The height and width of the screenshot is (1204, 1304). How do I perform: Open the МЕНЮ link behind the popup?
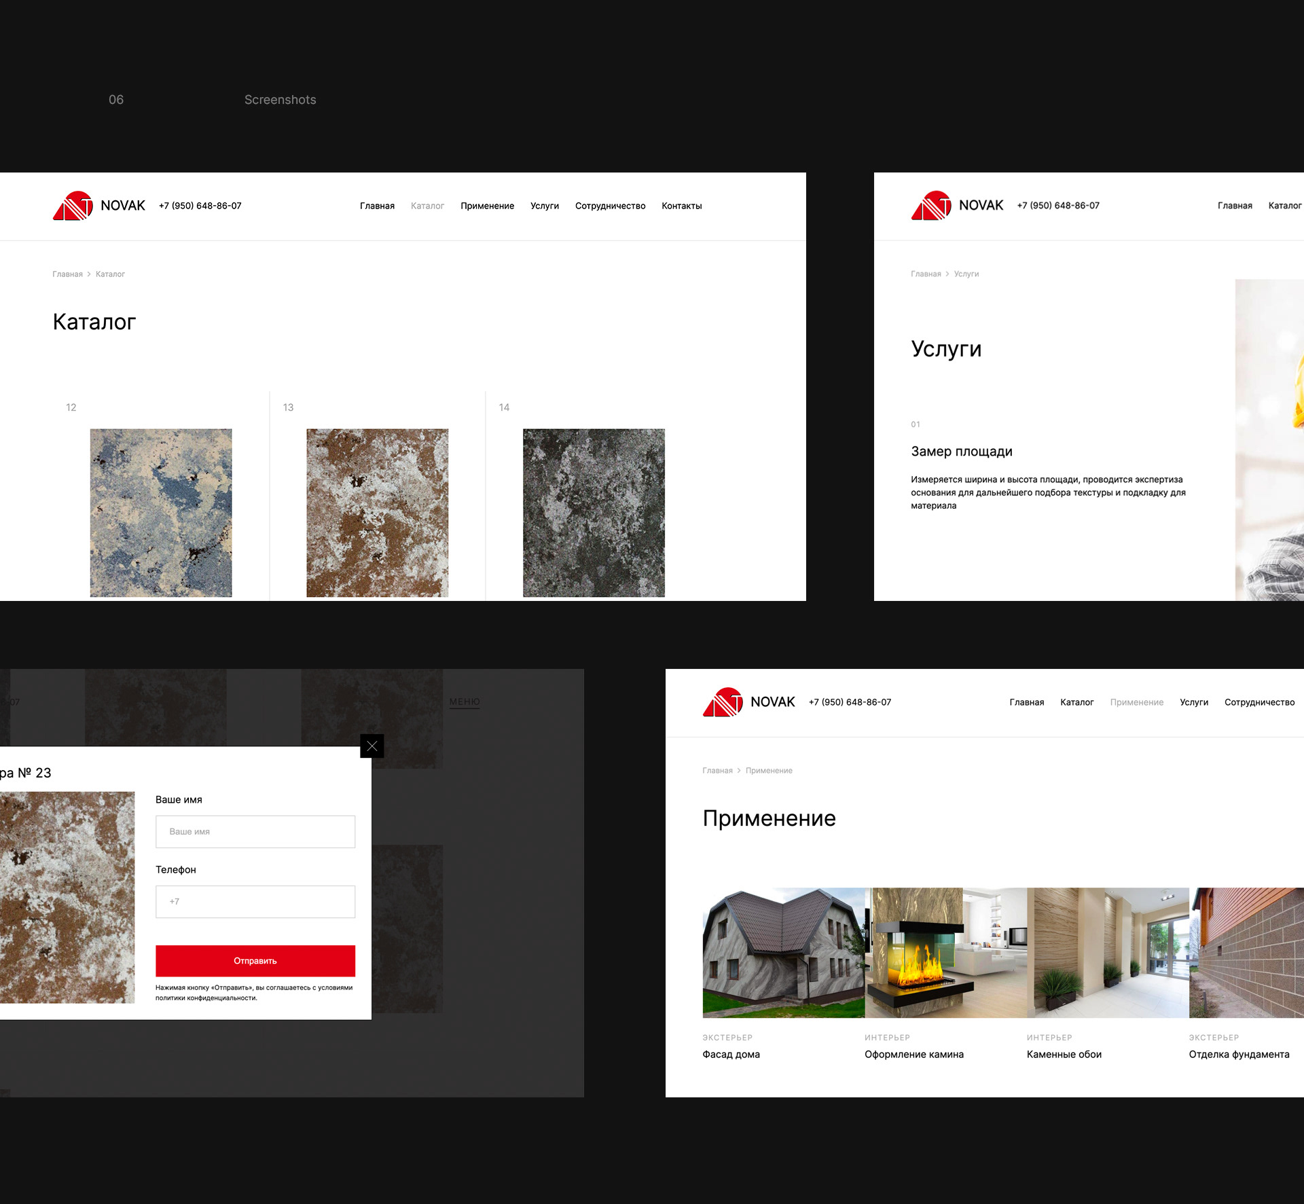(465, 701)
